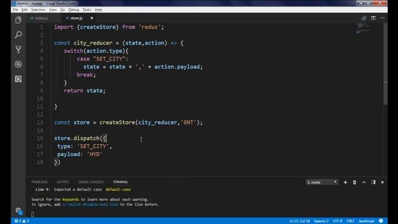Click the minimap preview of the code
Viewport: 398px width, 224px height.
[363, 28]
